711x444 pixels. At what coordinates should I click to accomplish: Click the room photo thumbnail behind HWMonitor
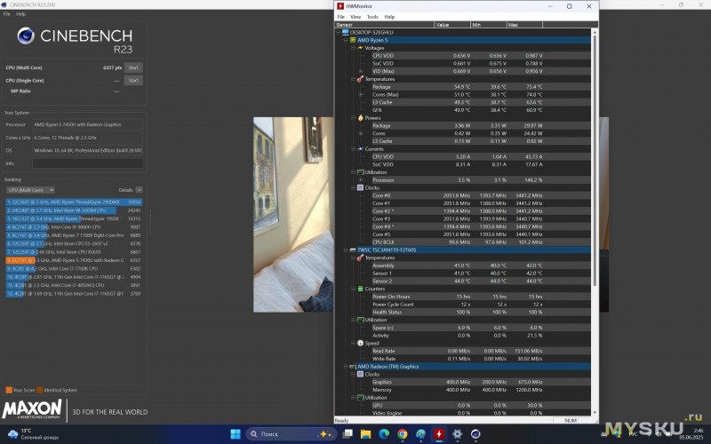click(293, 215)
